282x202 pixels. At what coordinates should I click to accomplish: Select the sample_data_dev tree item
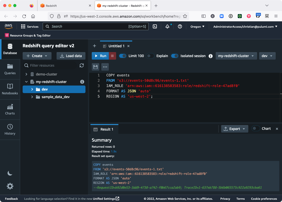[x=55, y=97]
